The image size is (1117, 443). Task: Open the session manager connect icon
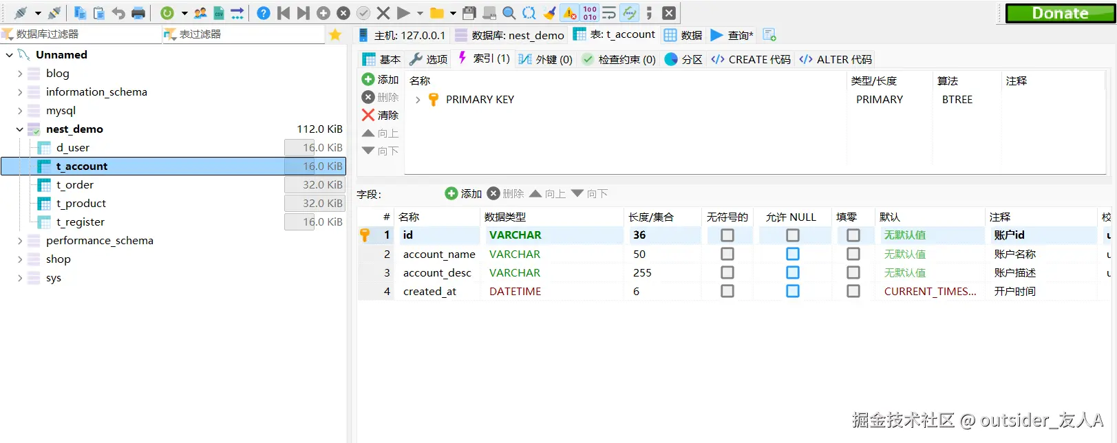21,13
